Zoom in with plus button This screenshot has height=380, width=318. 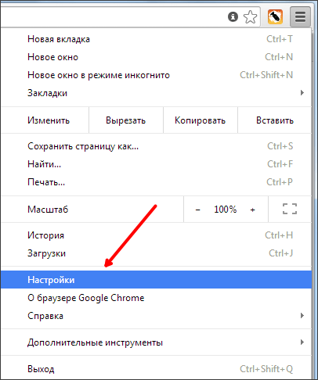tap(252, 210)
